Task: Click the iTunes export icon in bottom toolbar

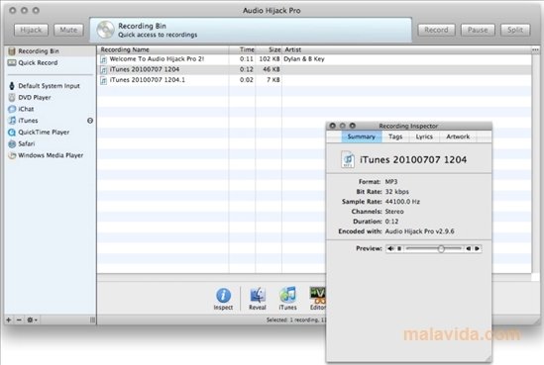Action: (x=288, y=295)
